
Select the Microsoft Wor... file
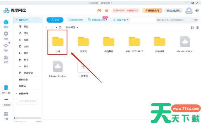pos(185,42)
